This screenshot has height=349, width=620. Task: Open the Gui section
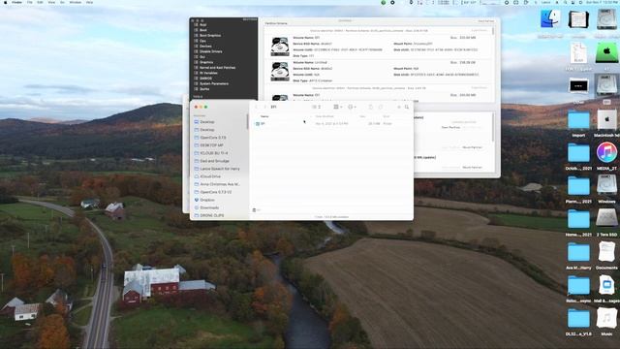(202, 57)
